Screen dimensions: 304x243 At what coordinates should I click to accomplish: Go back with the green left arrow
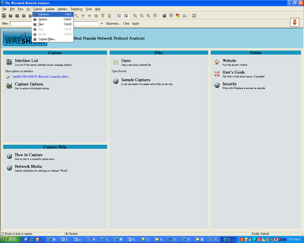pos(83,16)
